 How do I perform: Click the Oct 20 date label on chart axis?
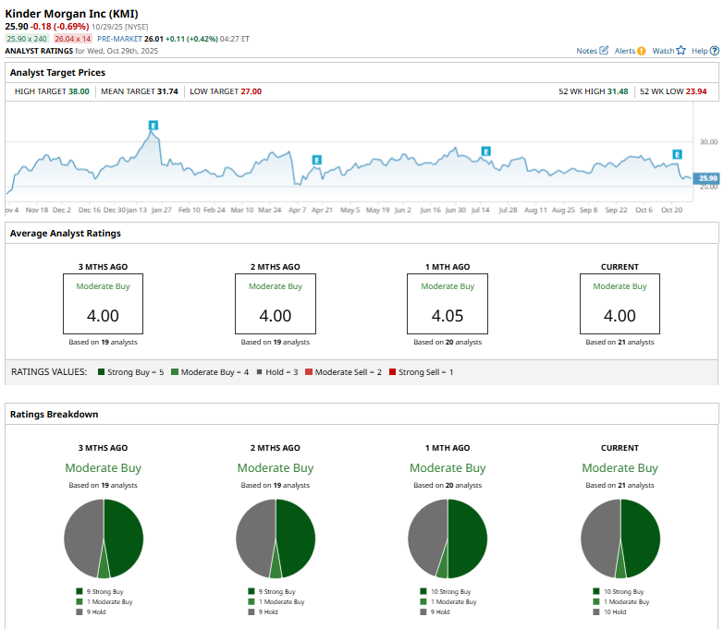pos(672,210)
